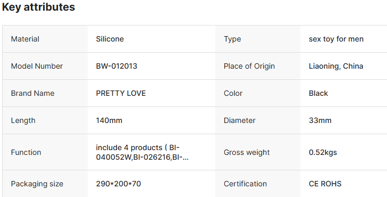
Task: Click the 0.52kgs gross weight value
Action: (323, 152)
